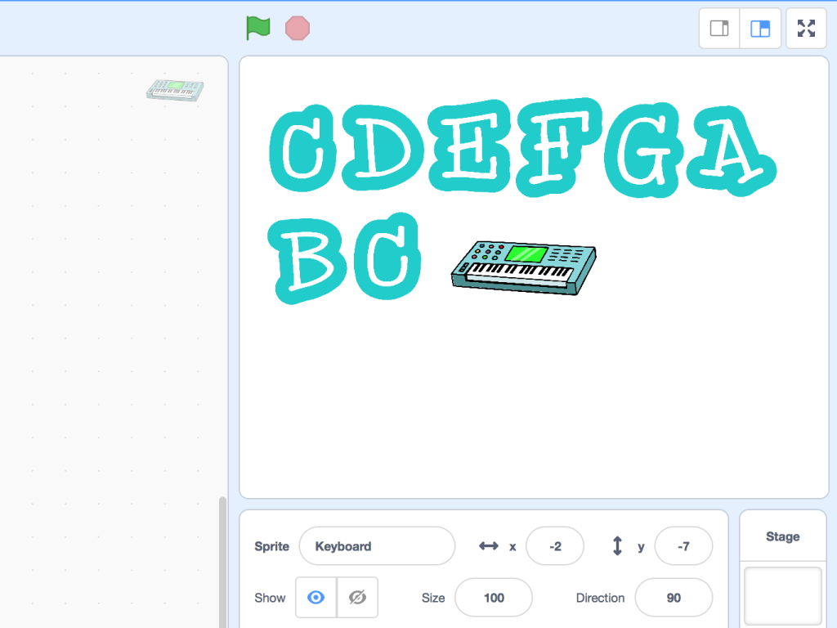Image resolution: width=837 pixels, height=628 pixels.
Task: Click the letter A on stage
Action: point(730,150)
